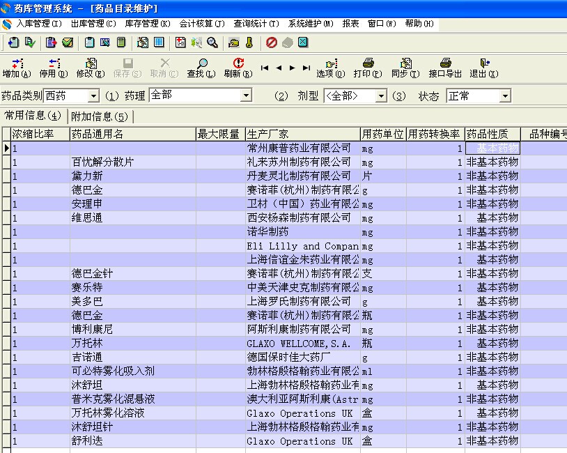The width and height of the screenshot is (567, 453).
Task: Click the 用药转换率 column header
Action: [x=435, y=135]
